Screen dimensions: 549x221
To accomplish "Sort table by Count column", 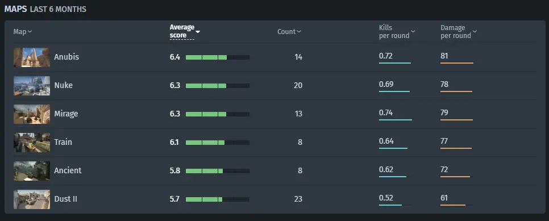I will tap(289, 32).
